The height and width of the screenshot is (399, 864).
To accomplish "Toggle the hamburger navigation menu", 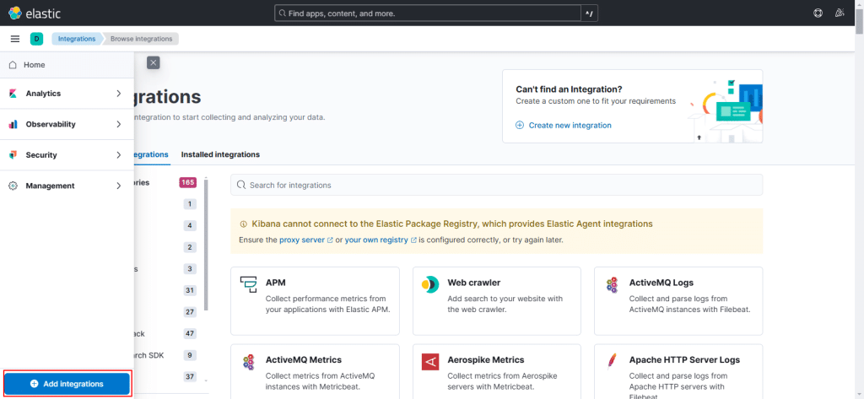I will pyautogui.click(x=14, y=39).
